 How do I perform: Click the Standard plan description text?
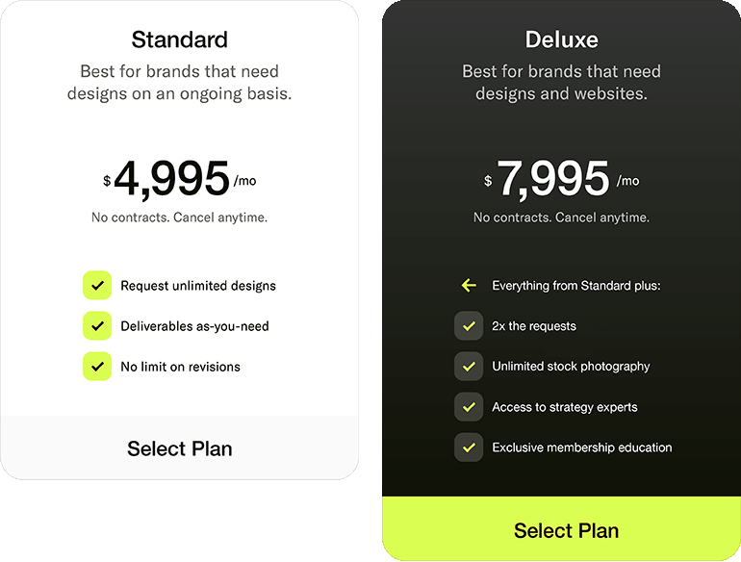coord(180,82)
